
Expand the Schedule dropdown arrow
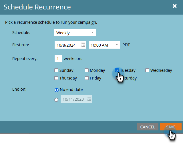click(x=92, y=32)
